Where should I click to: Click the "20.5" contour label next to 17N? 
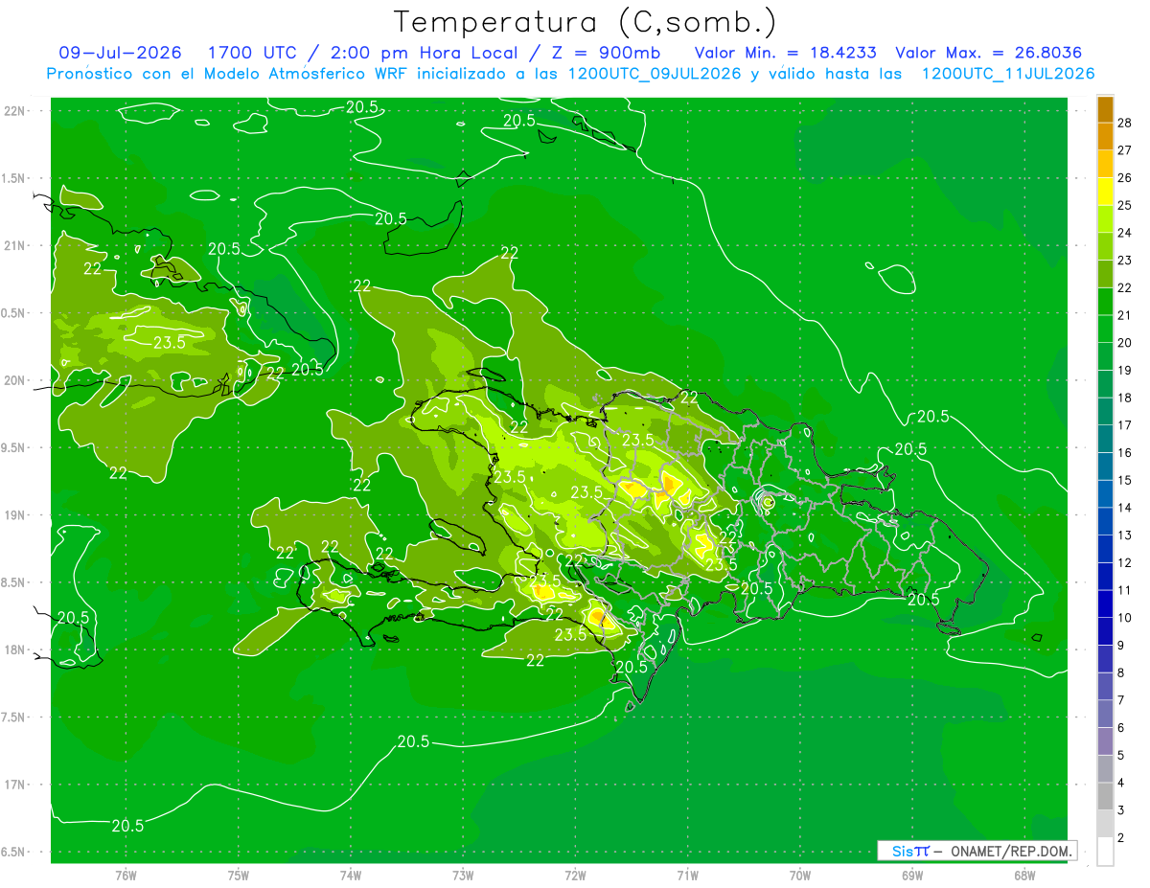(x=128, y=826)
